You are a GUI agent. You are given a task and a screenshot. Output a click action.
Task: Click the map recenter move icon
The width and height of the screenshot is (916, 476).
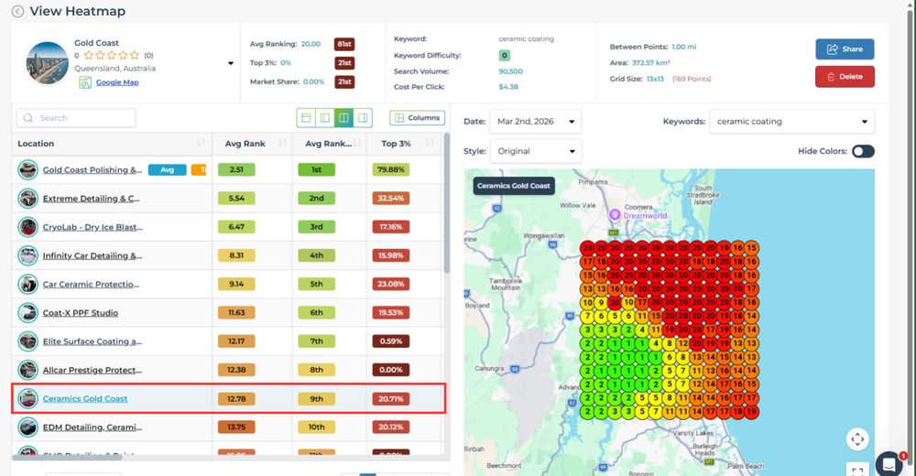(x=857, y=438)
